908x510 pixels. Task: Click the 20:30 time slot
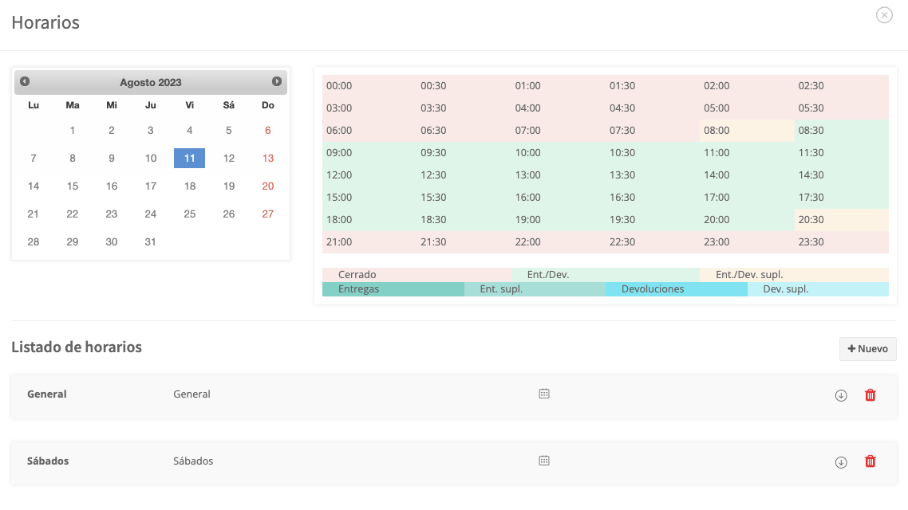(842, 220)
